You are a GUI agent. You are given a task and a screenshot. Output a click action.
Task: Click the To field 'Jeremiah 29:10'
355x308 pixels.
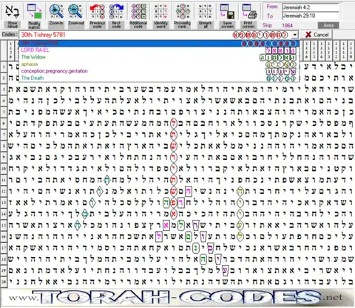(311, 16)
